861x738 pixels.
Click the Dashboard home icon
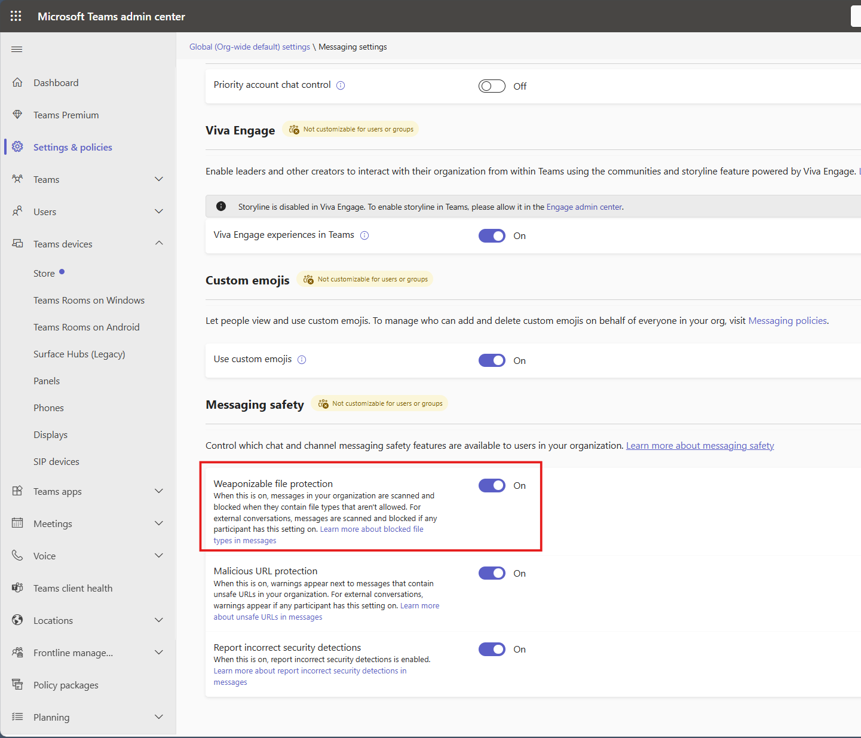[x=17, y=82]
